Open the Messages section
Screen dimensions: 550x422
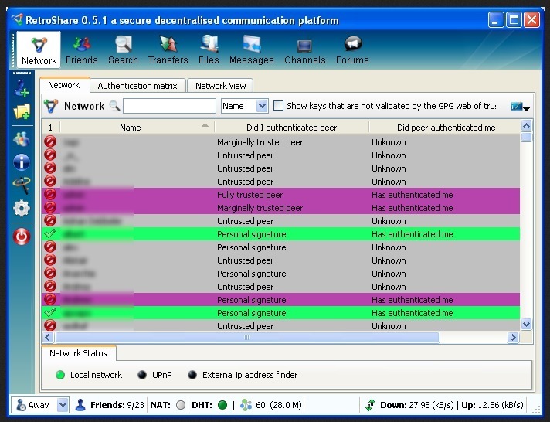pyautogui.click(x=252, y=50)
